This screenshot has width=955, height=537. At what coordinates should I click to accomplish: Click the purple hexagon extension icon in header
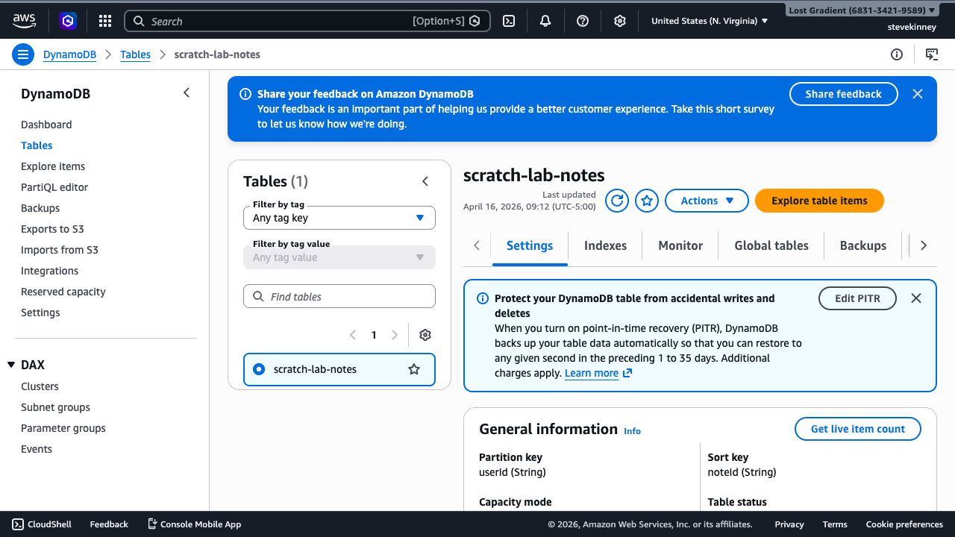(68, 21)
